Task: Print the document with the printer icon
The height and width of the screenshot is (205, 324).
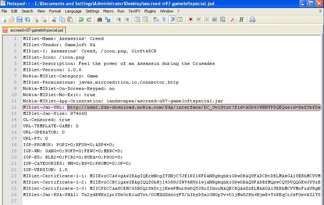Action: click(x=252, y=19)
